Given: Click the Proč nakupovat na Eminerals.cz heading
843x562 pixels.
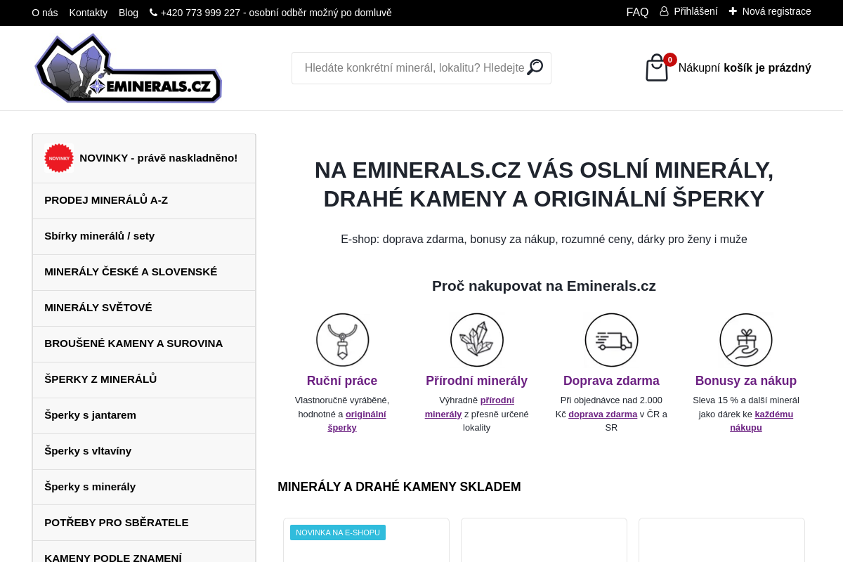Looking at the screenshot, I should coord(544,286).
